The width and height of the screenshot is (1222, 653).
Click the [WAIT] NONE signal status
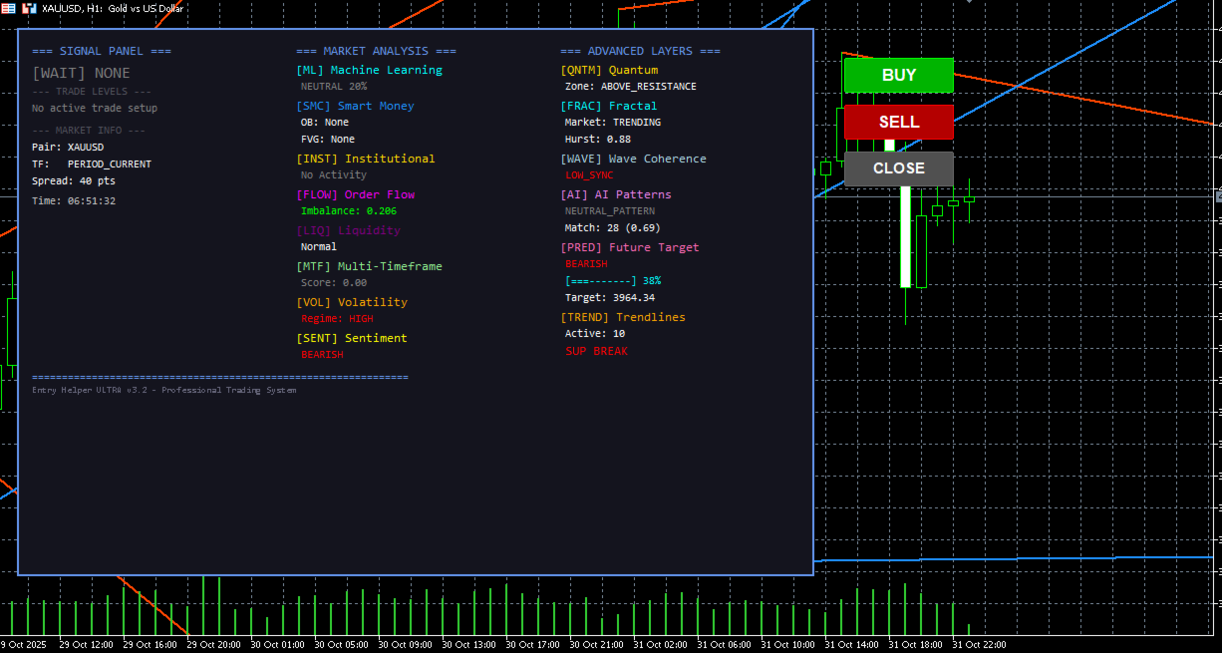81,73
